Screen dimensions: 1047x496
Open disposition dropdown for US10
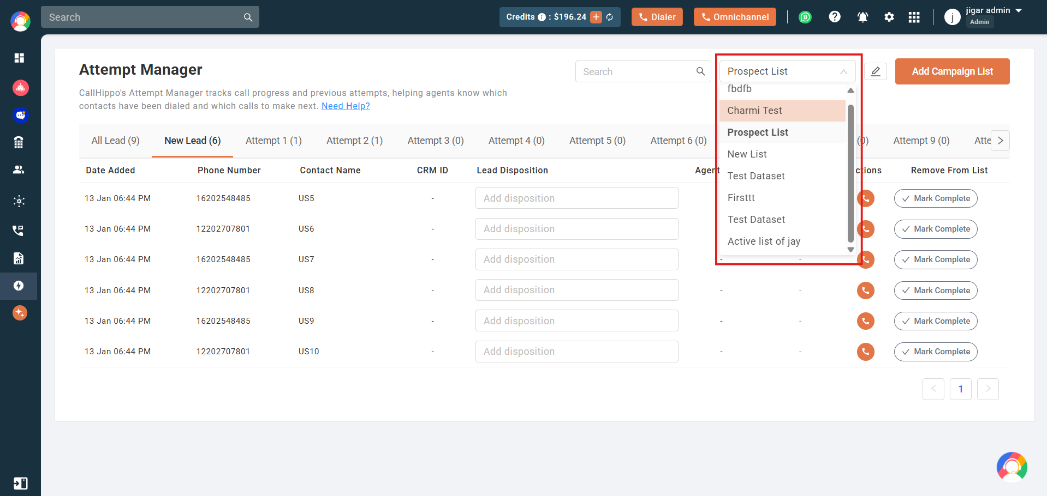(576, 352)
